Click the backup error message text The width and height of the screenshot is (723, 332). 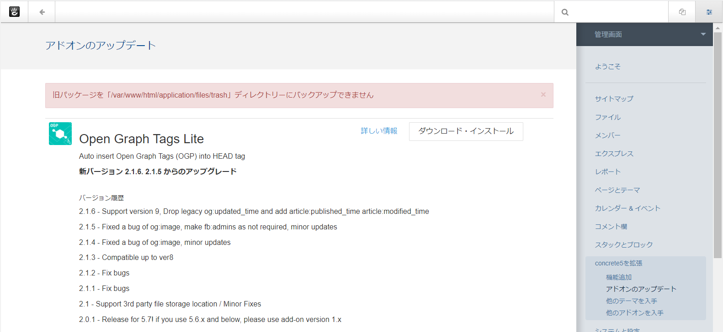213,95
